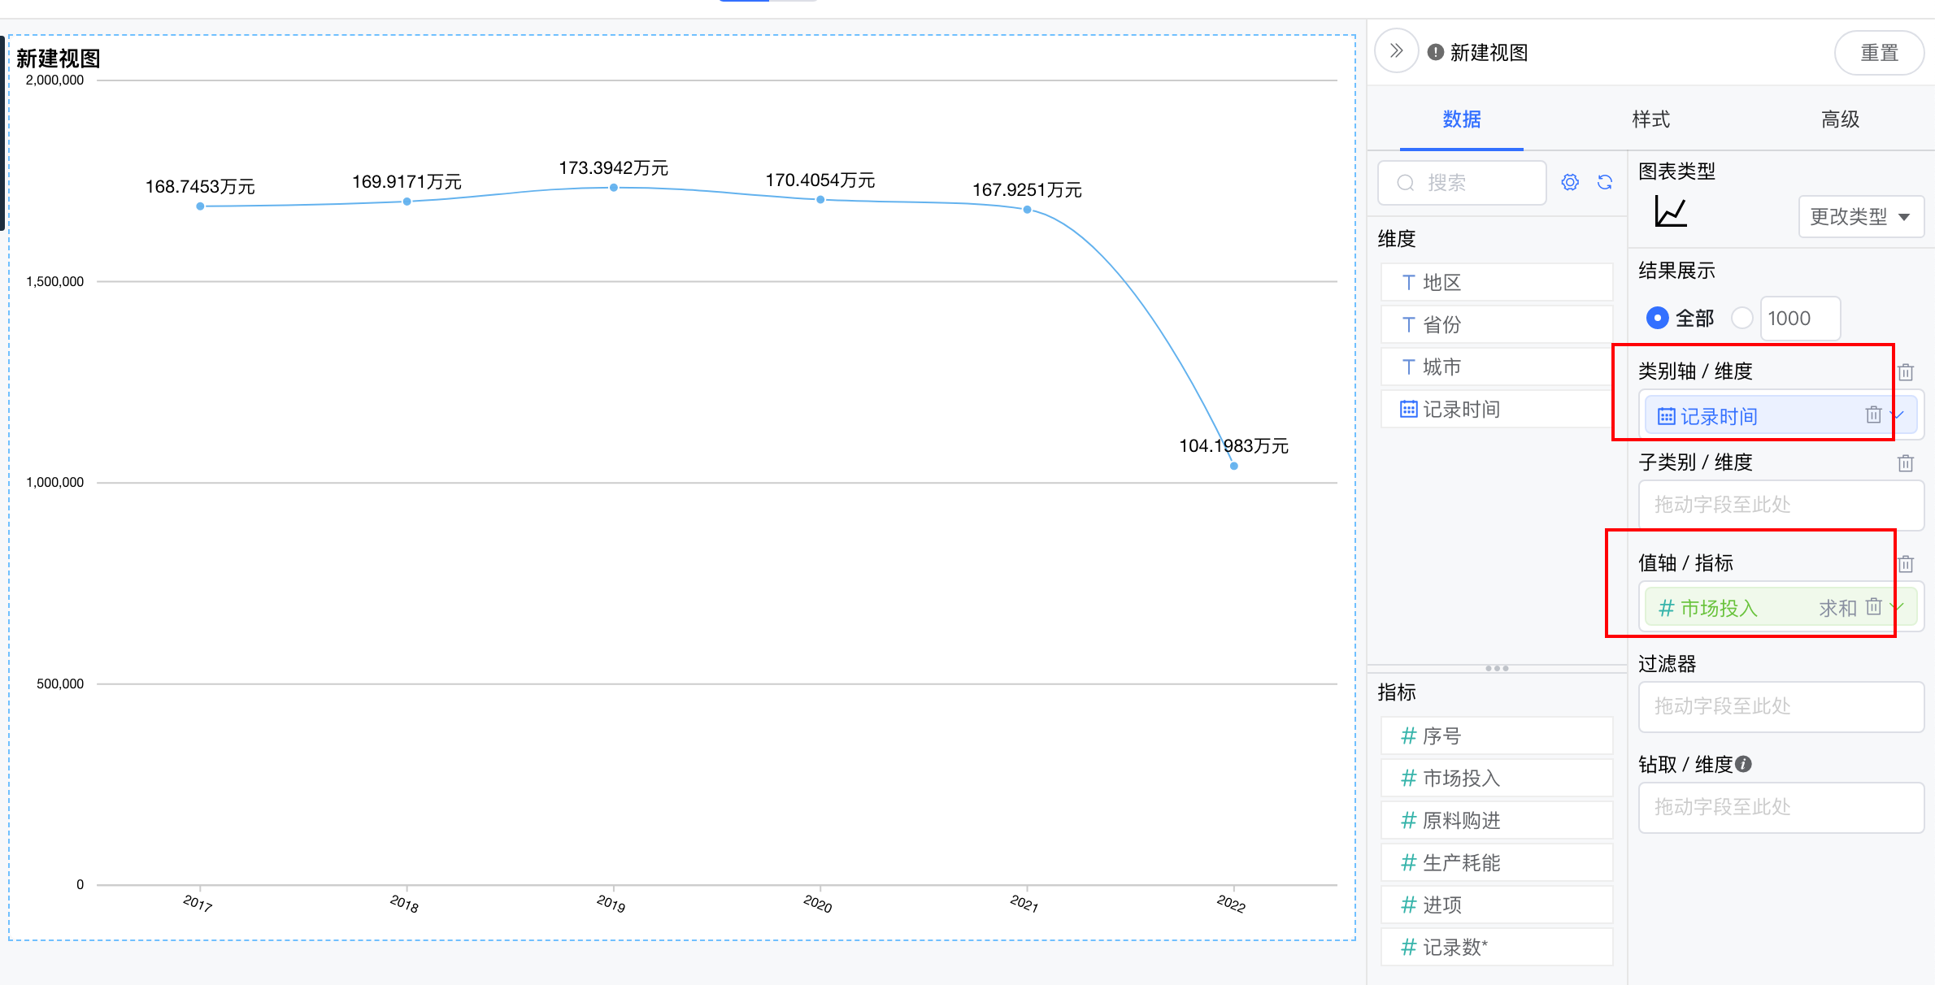Open the 求和 aggregation selector
This screenshot has width=1935, height=985.
point(1837,608)
